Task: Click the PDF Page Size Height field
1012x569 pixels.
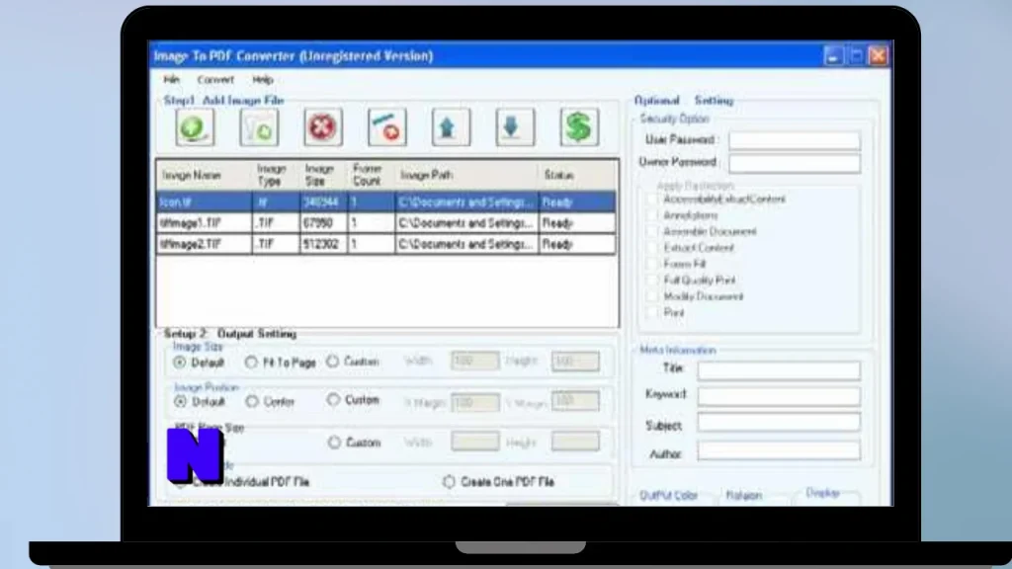Action: coord(575,442)
